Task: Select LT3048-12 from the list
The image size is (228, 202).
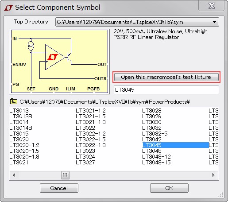Action: coord(156,157)
